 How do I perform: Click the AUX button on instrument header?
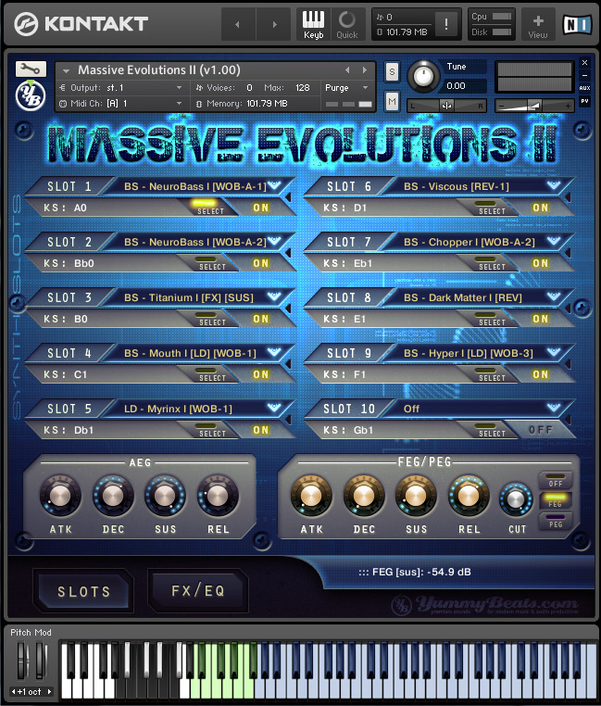click(584, 88)
